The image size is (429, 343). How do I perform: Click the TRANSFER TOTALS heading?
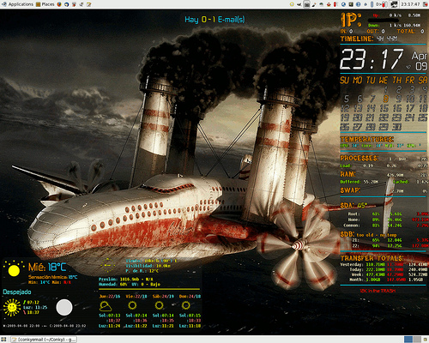click(372, 258)
